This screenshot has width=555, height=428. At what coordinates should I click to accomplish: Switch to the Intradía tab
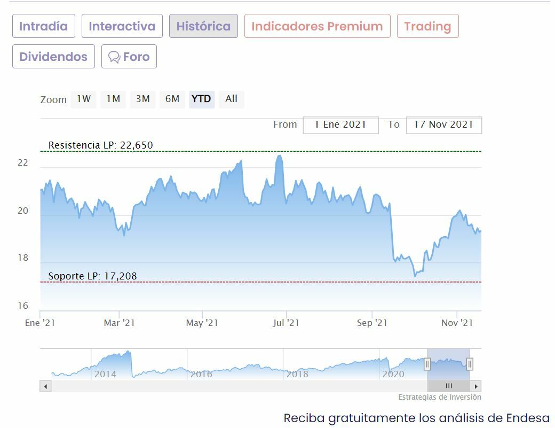(x=44, y=26)
